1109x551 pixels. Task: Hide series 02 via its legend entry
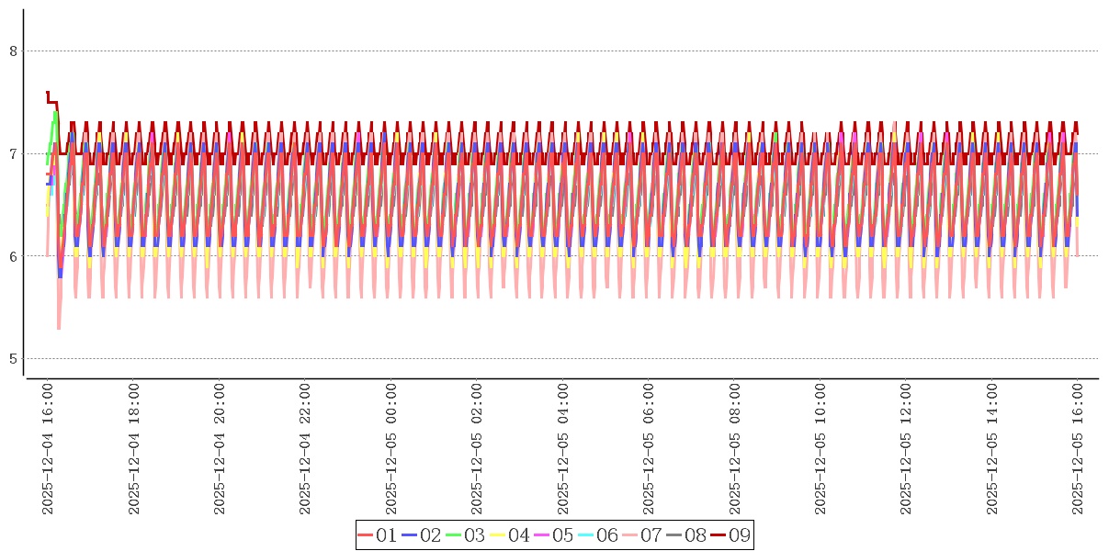(x=422, y=535)
